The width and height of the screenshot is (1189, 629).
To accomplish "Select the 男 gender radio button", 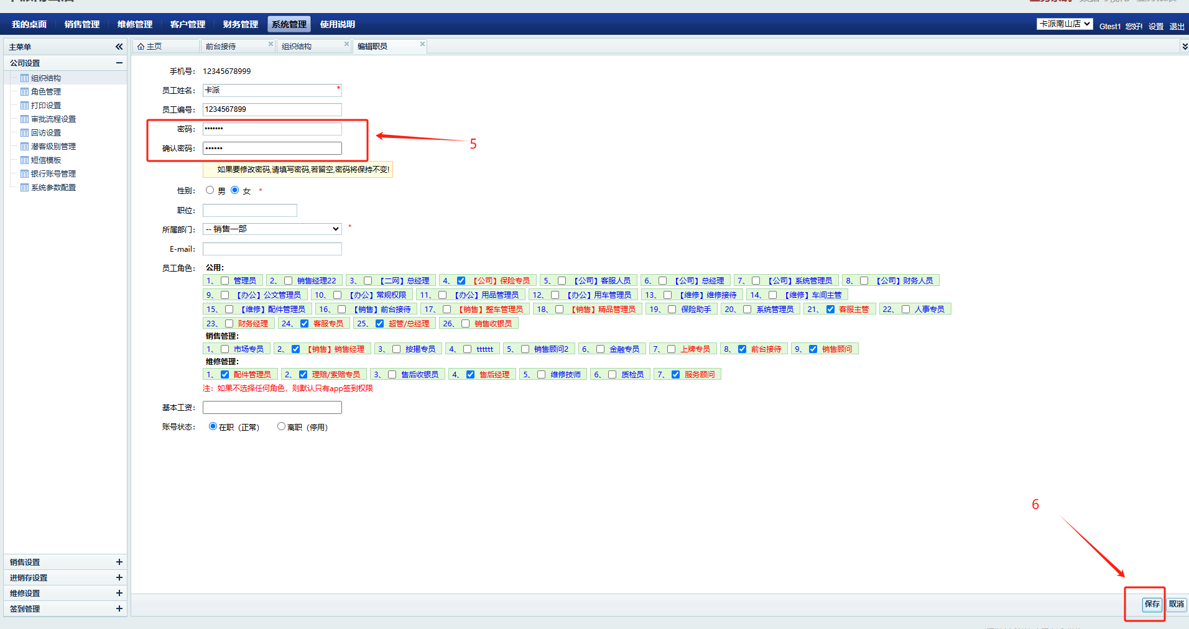I will tap(210, 190).
